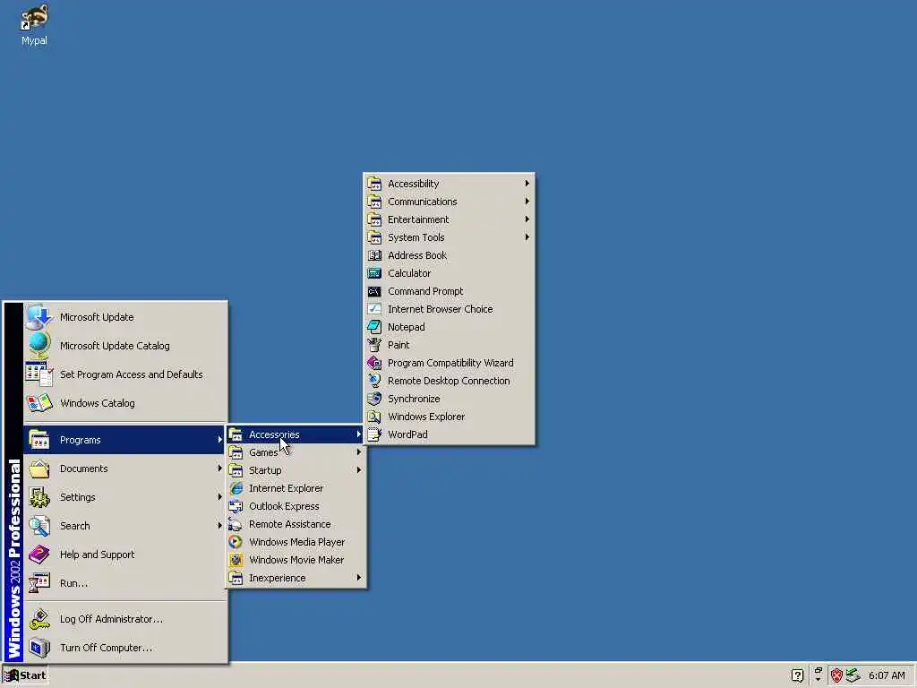Click the Microsoft Update Catalog globe icon

[x=39, y=346]
